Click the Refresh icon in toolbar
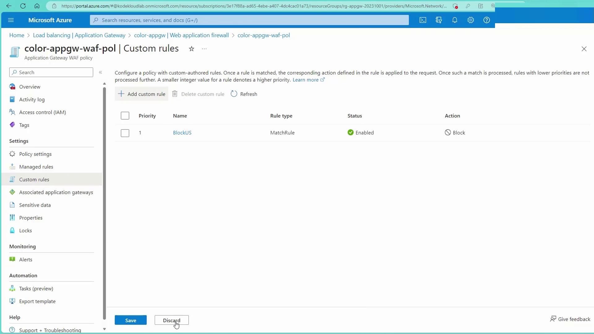 point(234,94)
